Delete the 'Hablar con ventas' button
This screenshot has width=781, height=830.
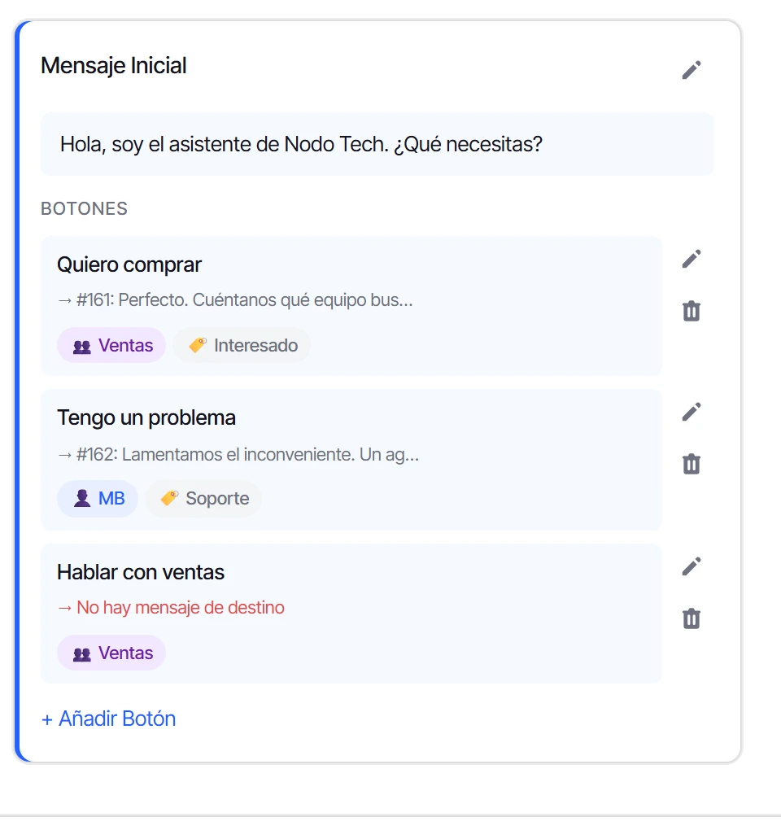tap(691, 618)
